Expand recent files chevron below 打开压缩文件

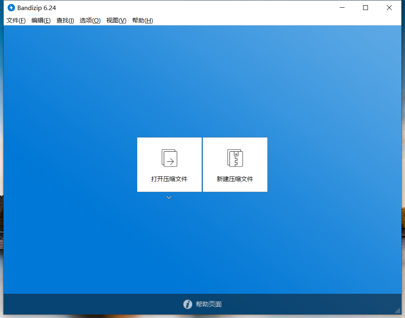pos(169,198)
